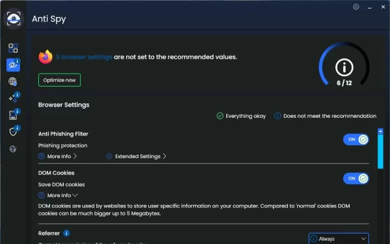390x244 pixels.
Task: Click the question mark icon under Save DOM cookies
Action: point(42,195)
